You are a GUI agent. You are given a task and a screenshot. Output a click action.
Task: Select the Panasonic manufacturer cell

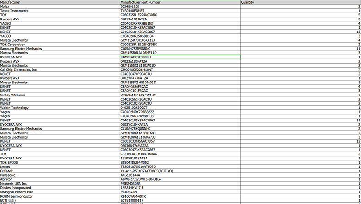(60, 175)
